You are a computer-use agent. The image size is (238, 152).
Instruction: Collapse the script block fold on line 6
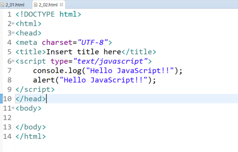click(13, 61)
